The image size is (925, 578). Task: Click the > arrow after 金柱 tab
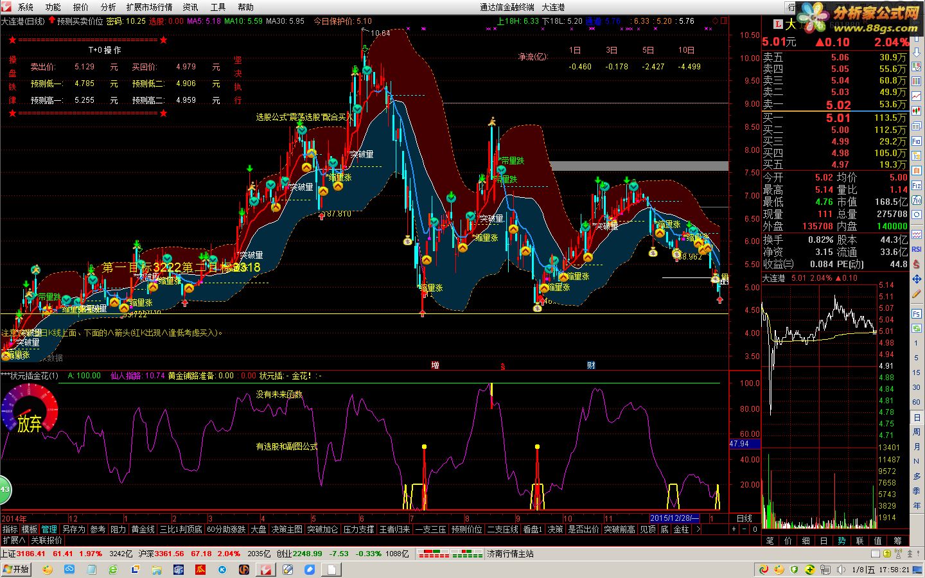pos(698,529)
